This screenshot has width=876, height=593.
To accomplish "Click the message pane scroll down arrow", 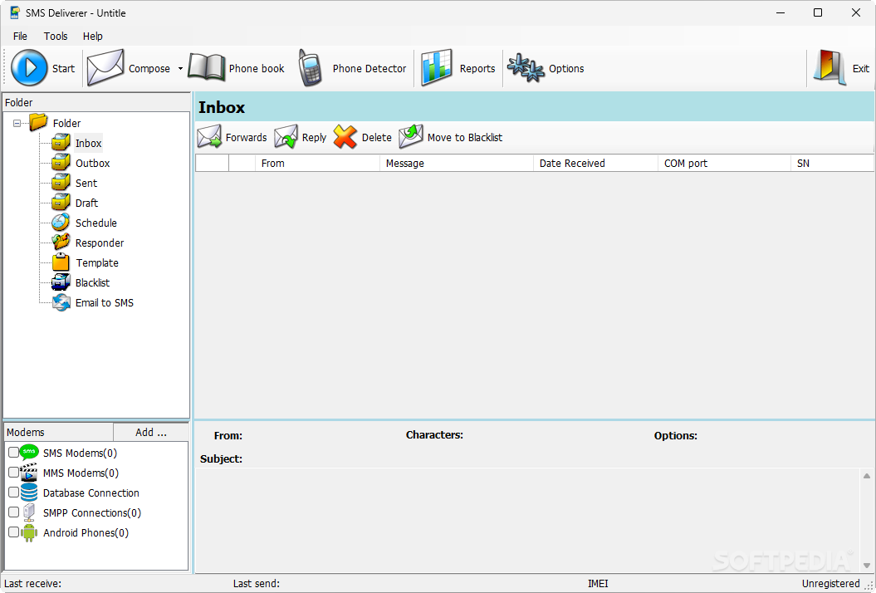I will [867, 565].
